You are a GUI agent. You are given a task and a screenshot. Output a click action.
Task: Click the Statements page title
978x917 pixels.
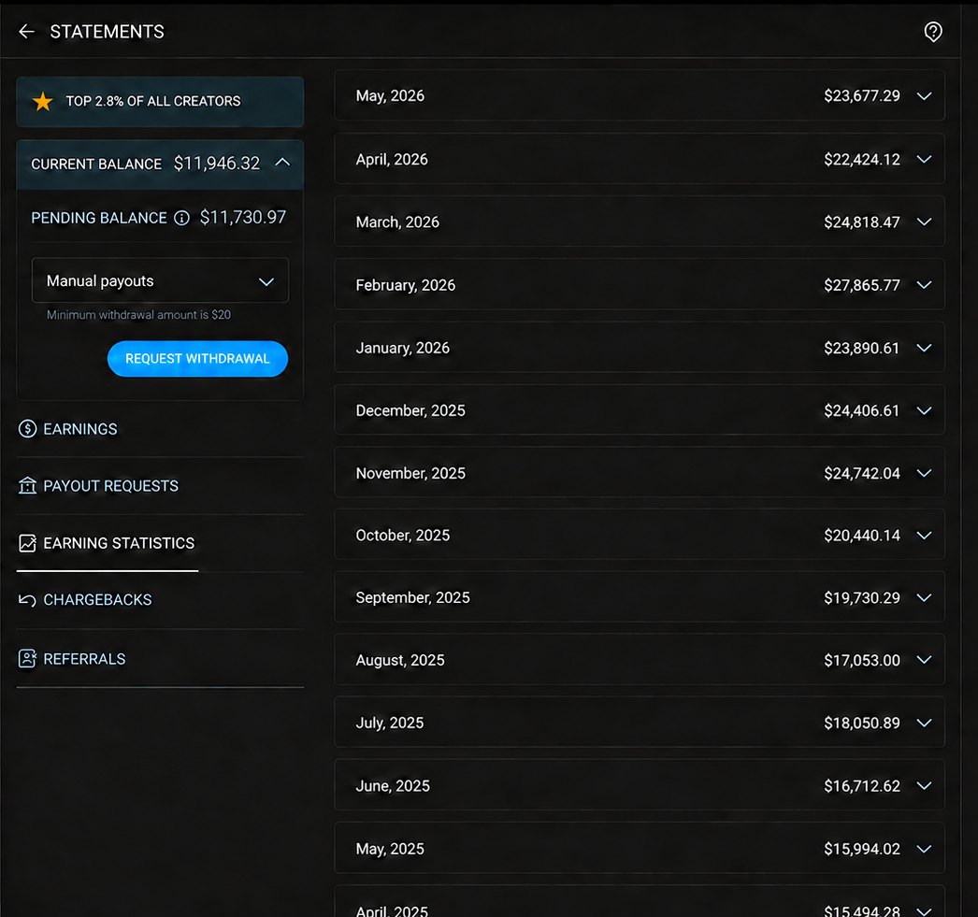[107, 32]
